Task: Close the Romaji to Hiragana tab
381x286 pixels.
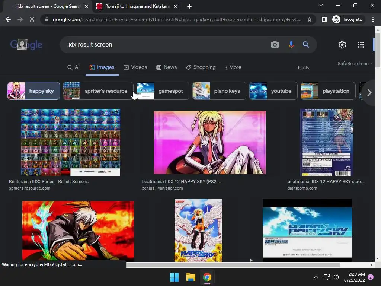Action: [x=175, y=6]
